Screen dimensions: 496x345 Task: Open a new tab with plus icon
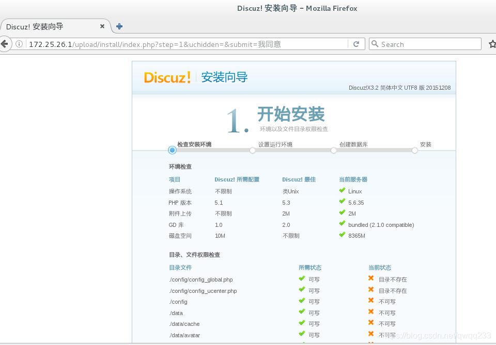coord(119,26)
